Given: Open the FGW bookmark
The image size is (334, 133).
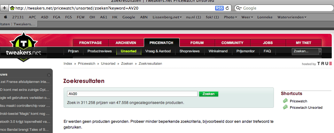Looking at the screenshot, I should (81, 17).
